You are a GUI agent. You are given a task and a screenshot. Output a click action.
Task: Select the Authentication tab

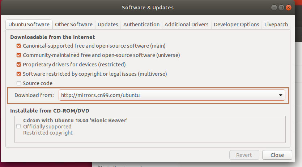click(x=141, y=25)
